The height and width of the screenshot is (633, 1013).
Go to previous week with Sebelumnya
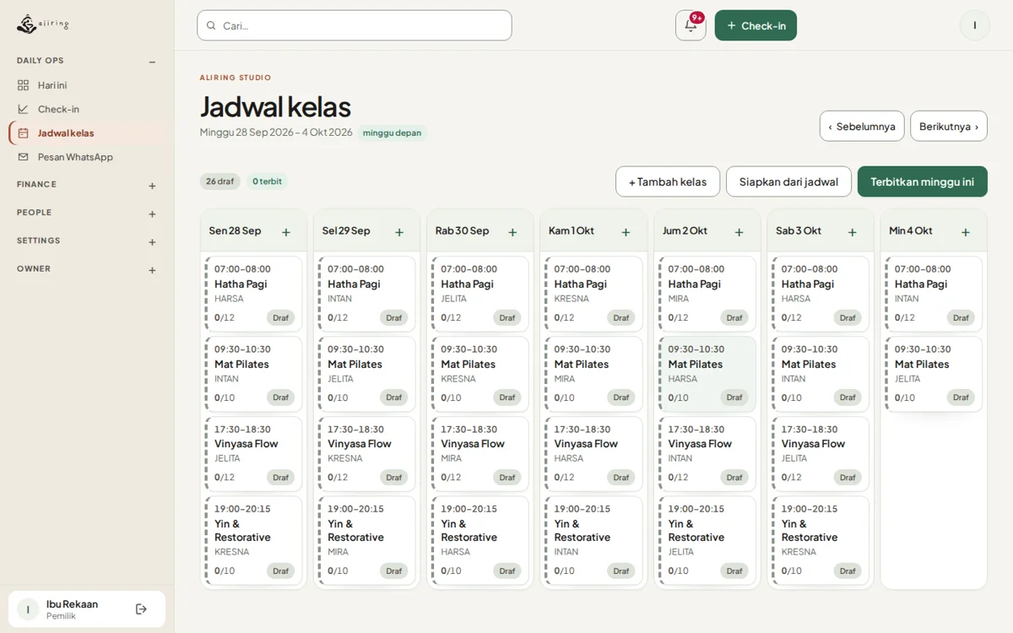[x=862, y=127]
